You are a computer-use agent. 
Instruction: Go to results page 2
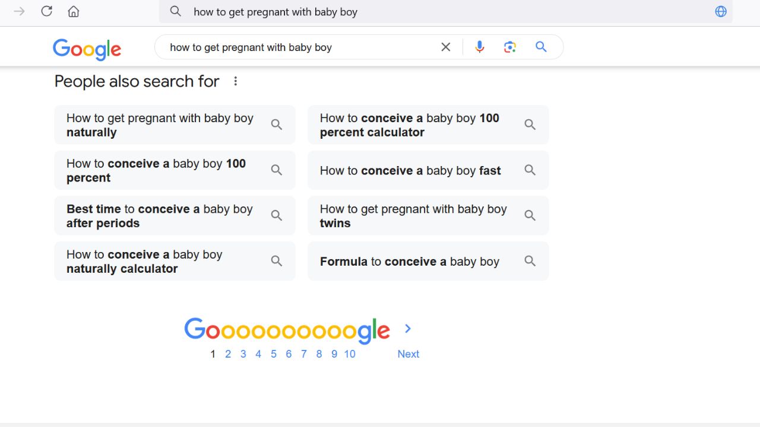(228, 354)
